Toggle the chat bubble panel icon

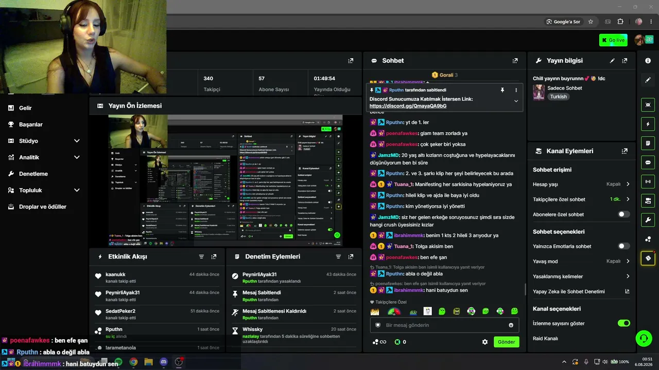click(x=648, y=162)
